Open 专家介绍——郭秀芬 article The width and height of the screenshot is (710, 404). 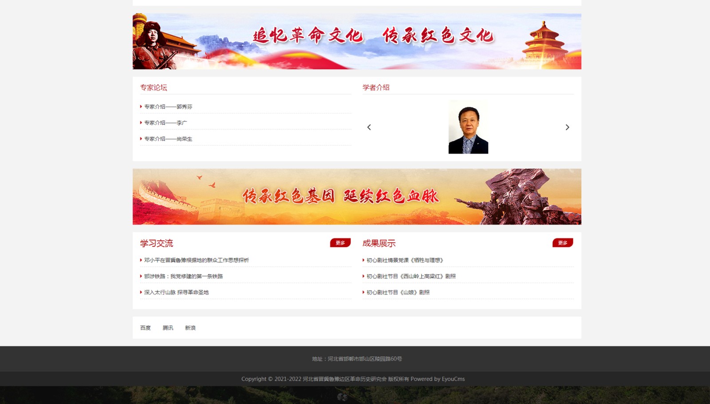[168, 107]
